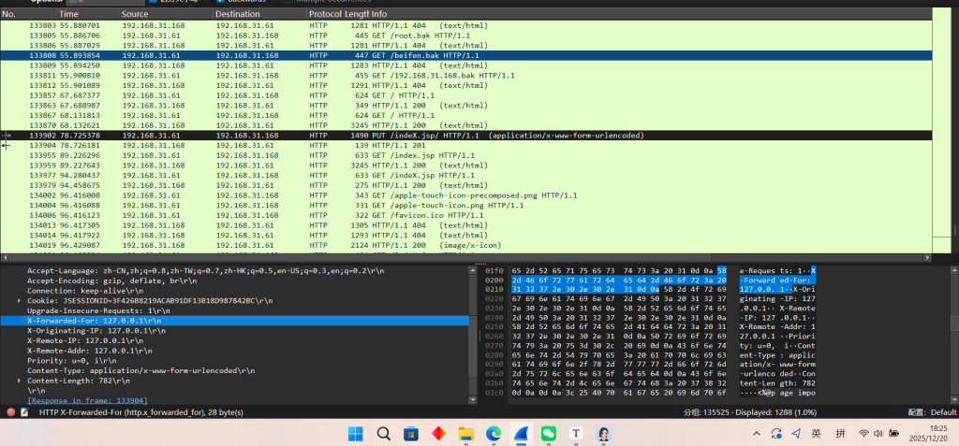Open capture file properties icon in status bar

(25, 411)
